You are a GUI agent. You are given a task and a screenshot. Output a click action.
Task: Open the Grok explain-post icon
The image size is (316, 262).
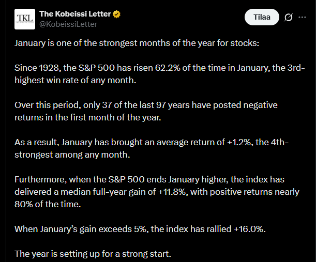coord(289,18)
